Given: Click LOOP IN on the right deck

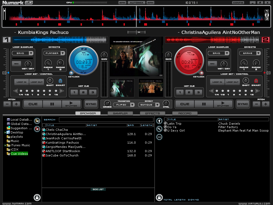Looking at the screenshot, I should point(217,82).
